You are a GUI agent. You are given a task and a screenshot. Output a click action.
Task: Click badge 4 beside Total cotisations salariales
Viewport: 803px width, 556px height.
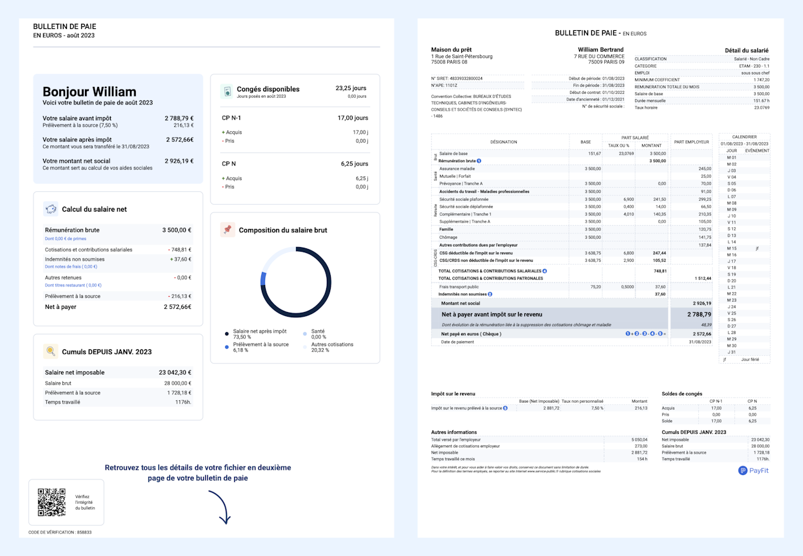pos(545,271)
